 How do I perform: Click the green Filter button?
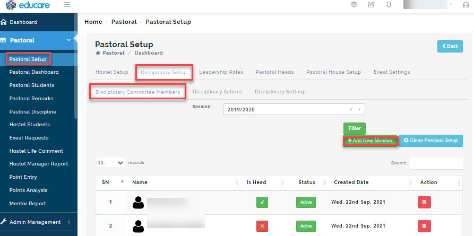tap(354, 128)
